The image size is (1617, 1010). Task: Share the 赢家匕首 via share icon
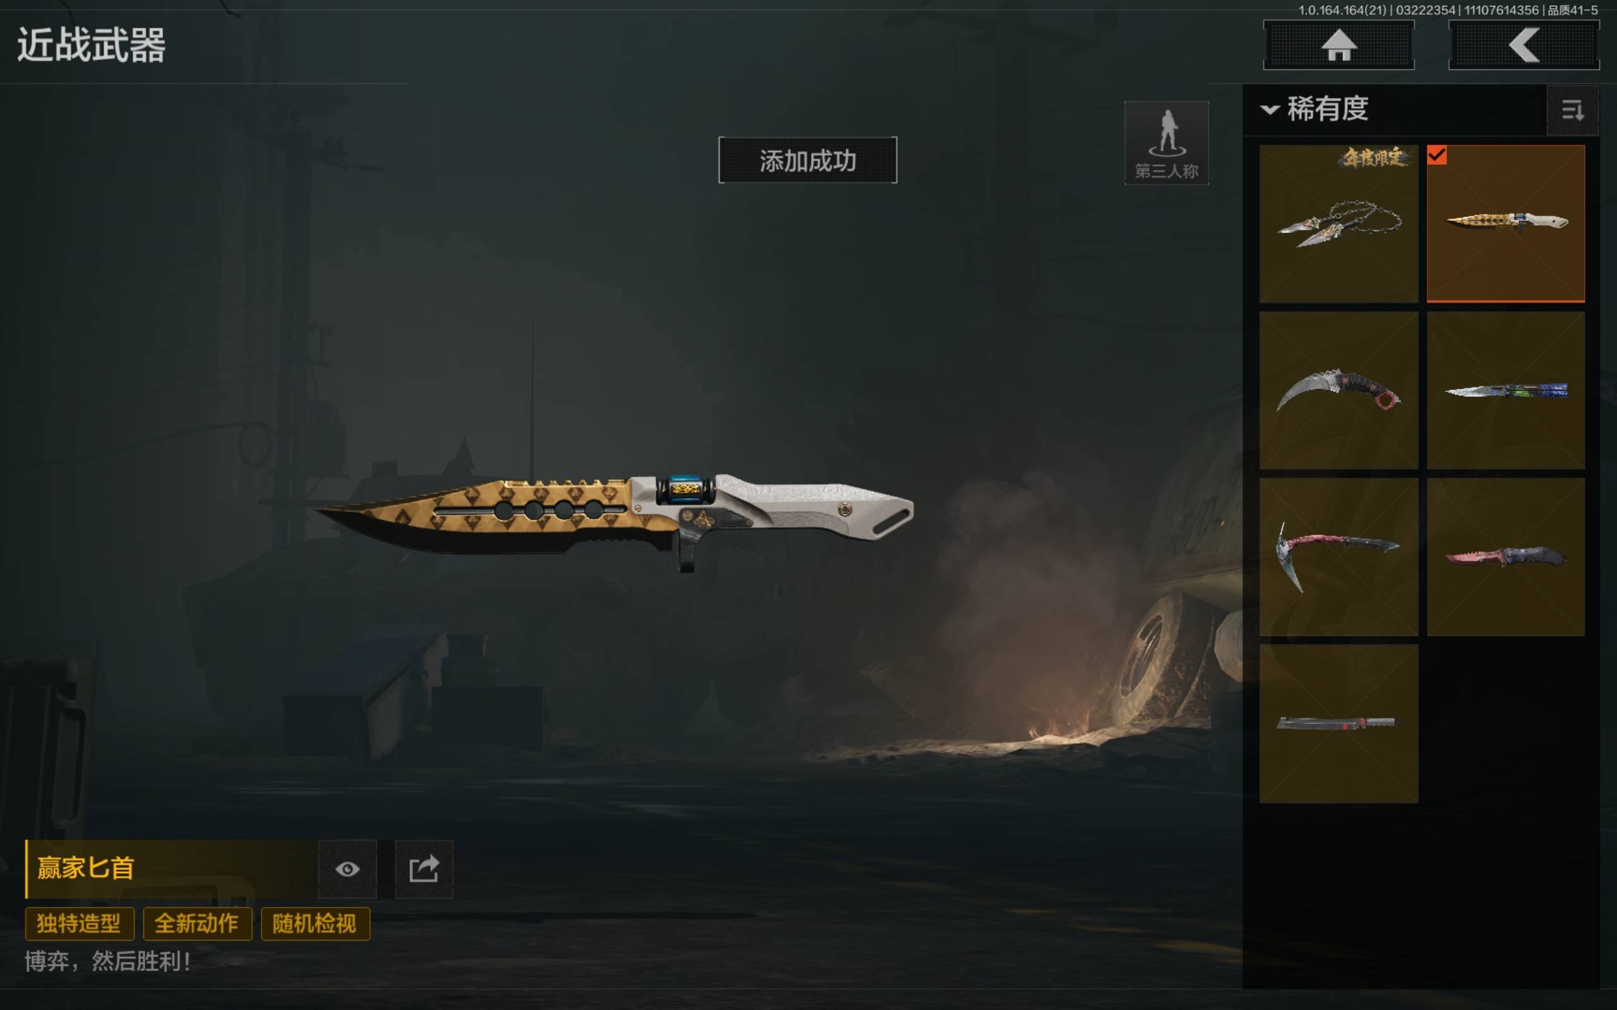coord(424,869)
